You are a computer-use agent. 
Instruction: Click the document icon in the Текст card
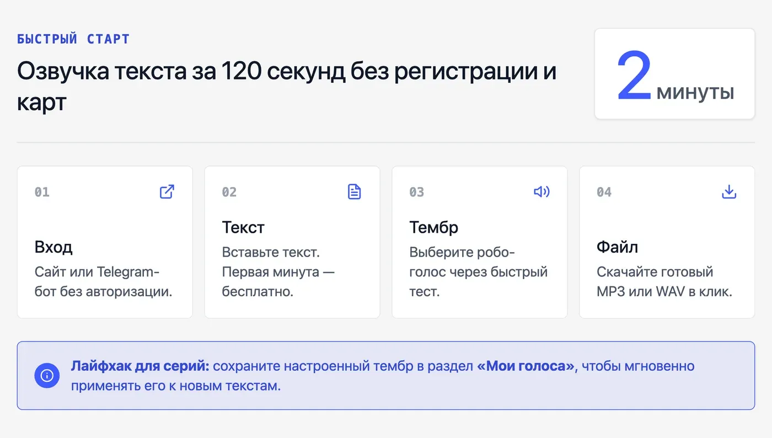click(355, 191)
